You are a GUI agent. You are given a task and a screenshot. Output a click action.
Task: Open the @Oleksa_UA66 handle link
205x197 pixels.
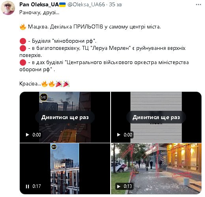click(x=86, y=5)
